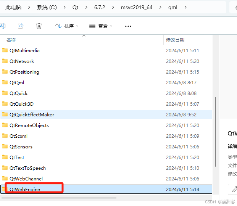237x206 pixels.
Task: Open the View (查看) dropdown
Action: 101,26
